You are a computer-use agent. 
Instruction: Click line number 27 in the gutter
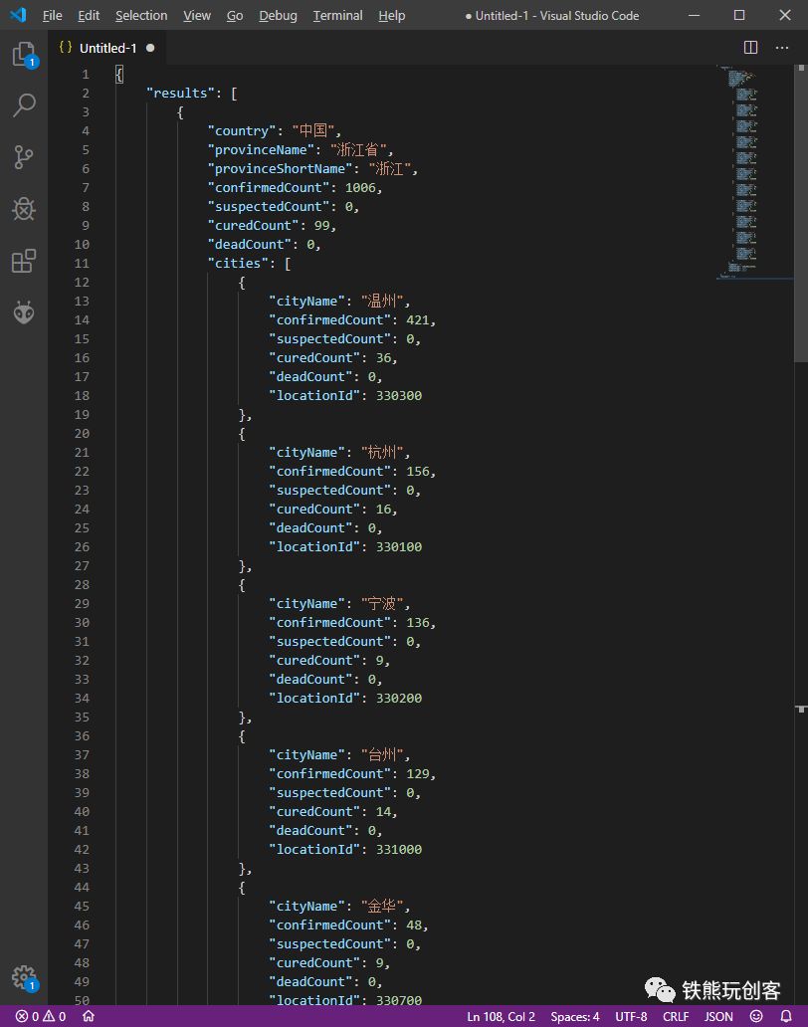[82, 566]
